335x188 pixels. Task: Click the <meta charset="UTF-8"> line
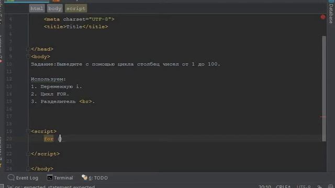(x=79, y=19)
